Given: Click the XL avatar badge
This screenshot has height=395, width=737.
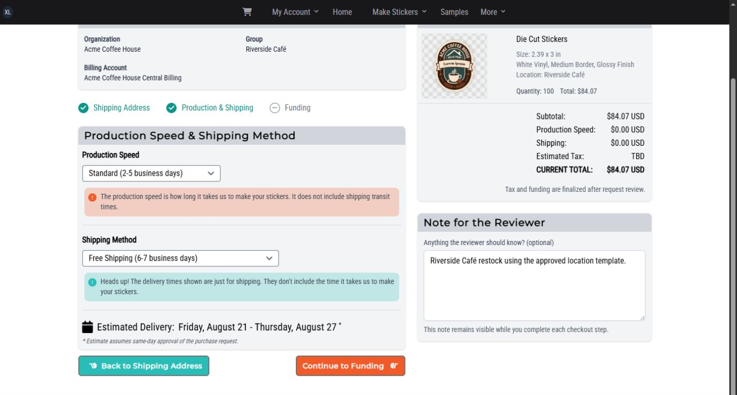Looking at the screenshot, I should click(7, 12).
